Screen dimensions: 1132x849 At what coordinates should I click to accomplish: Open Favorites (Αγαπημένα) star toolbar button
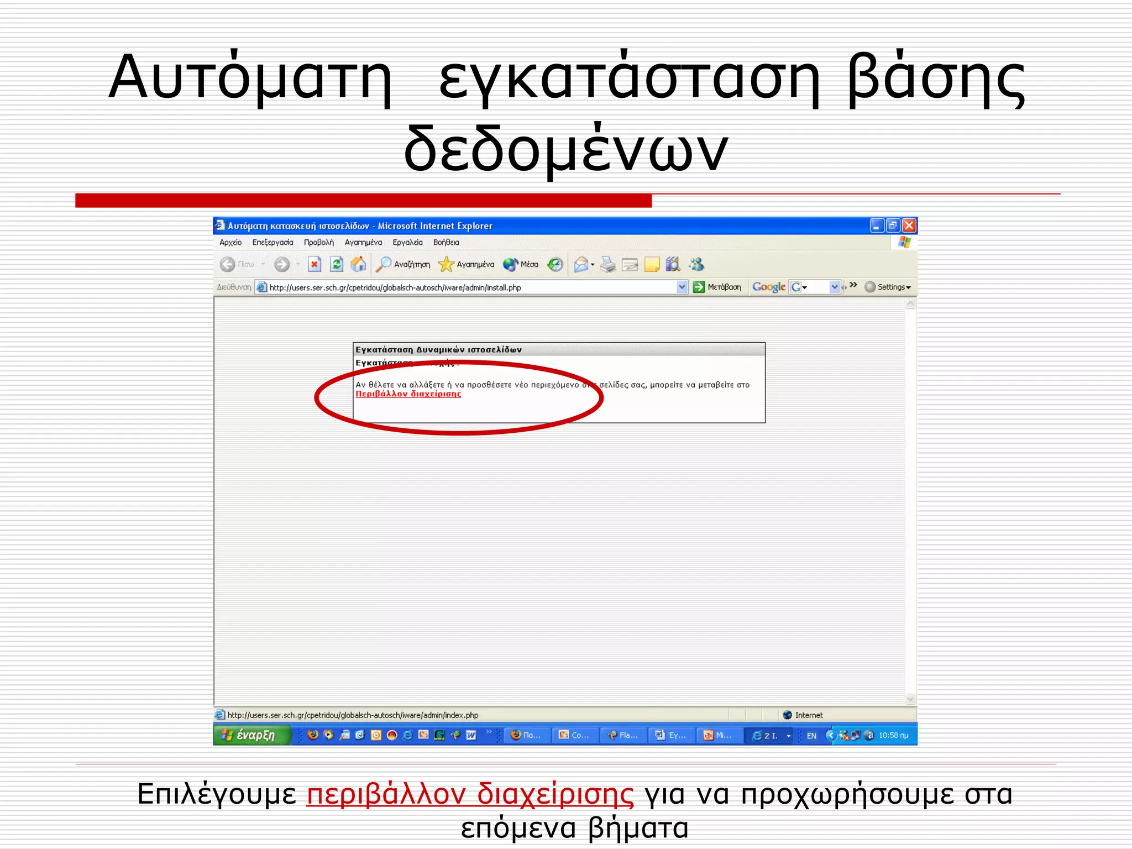466,265
